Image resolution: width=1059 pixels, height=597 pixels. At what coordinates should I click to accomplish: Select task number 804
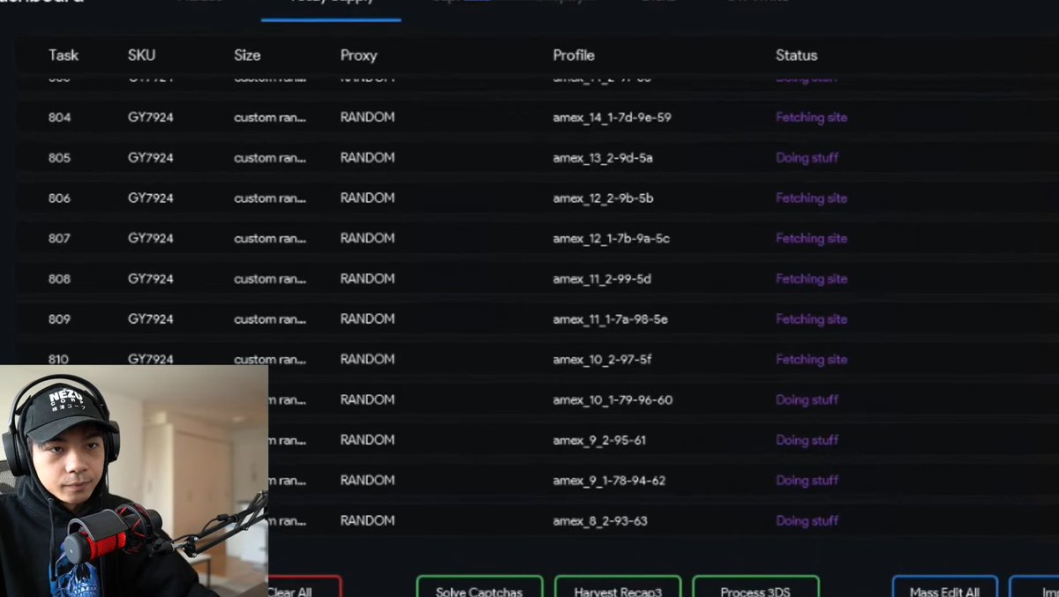59,117
